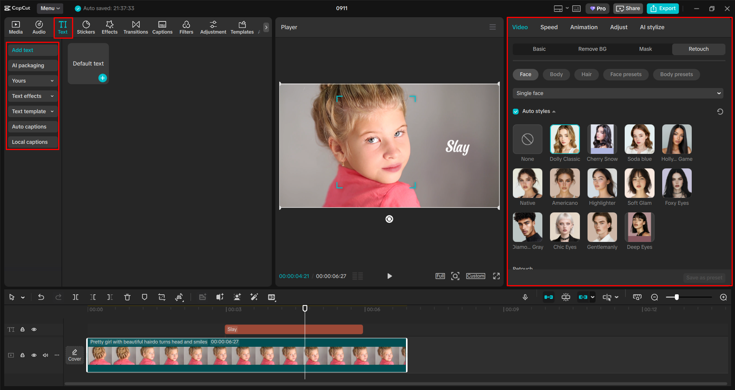Hide the video track with the eye icon
The width and height of the screenshot is (735, 390).
34,355
